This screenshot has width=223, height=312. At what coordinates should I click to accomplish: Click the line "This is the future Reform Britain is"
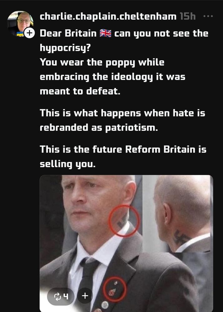[123, 149]
